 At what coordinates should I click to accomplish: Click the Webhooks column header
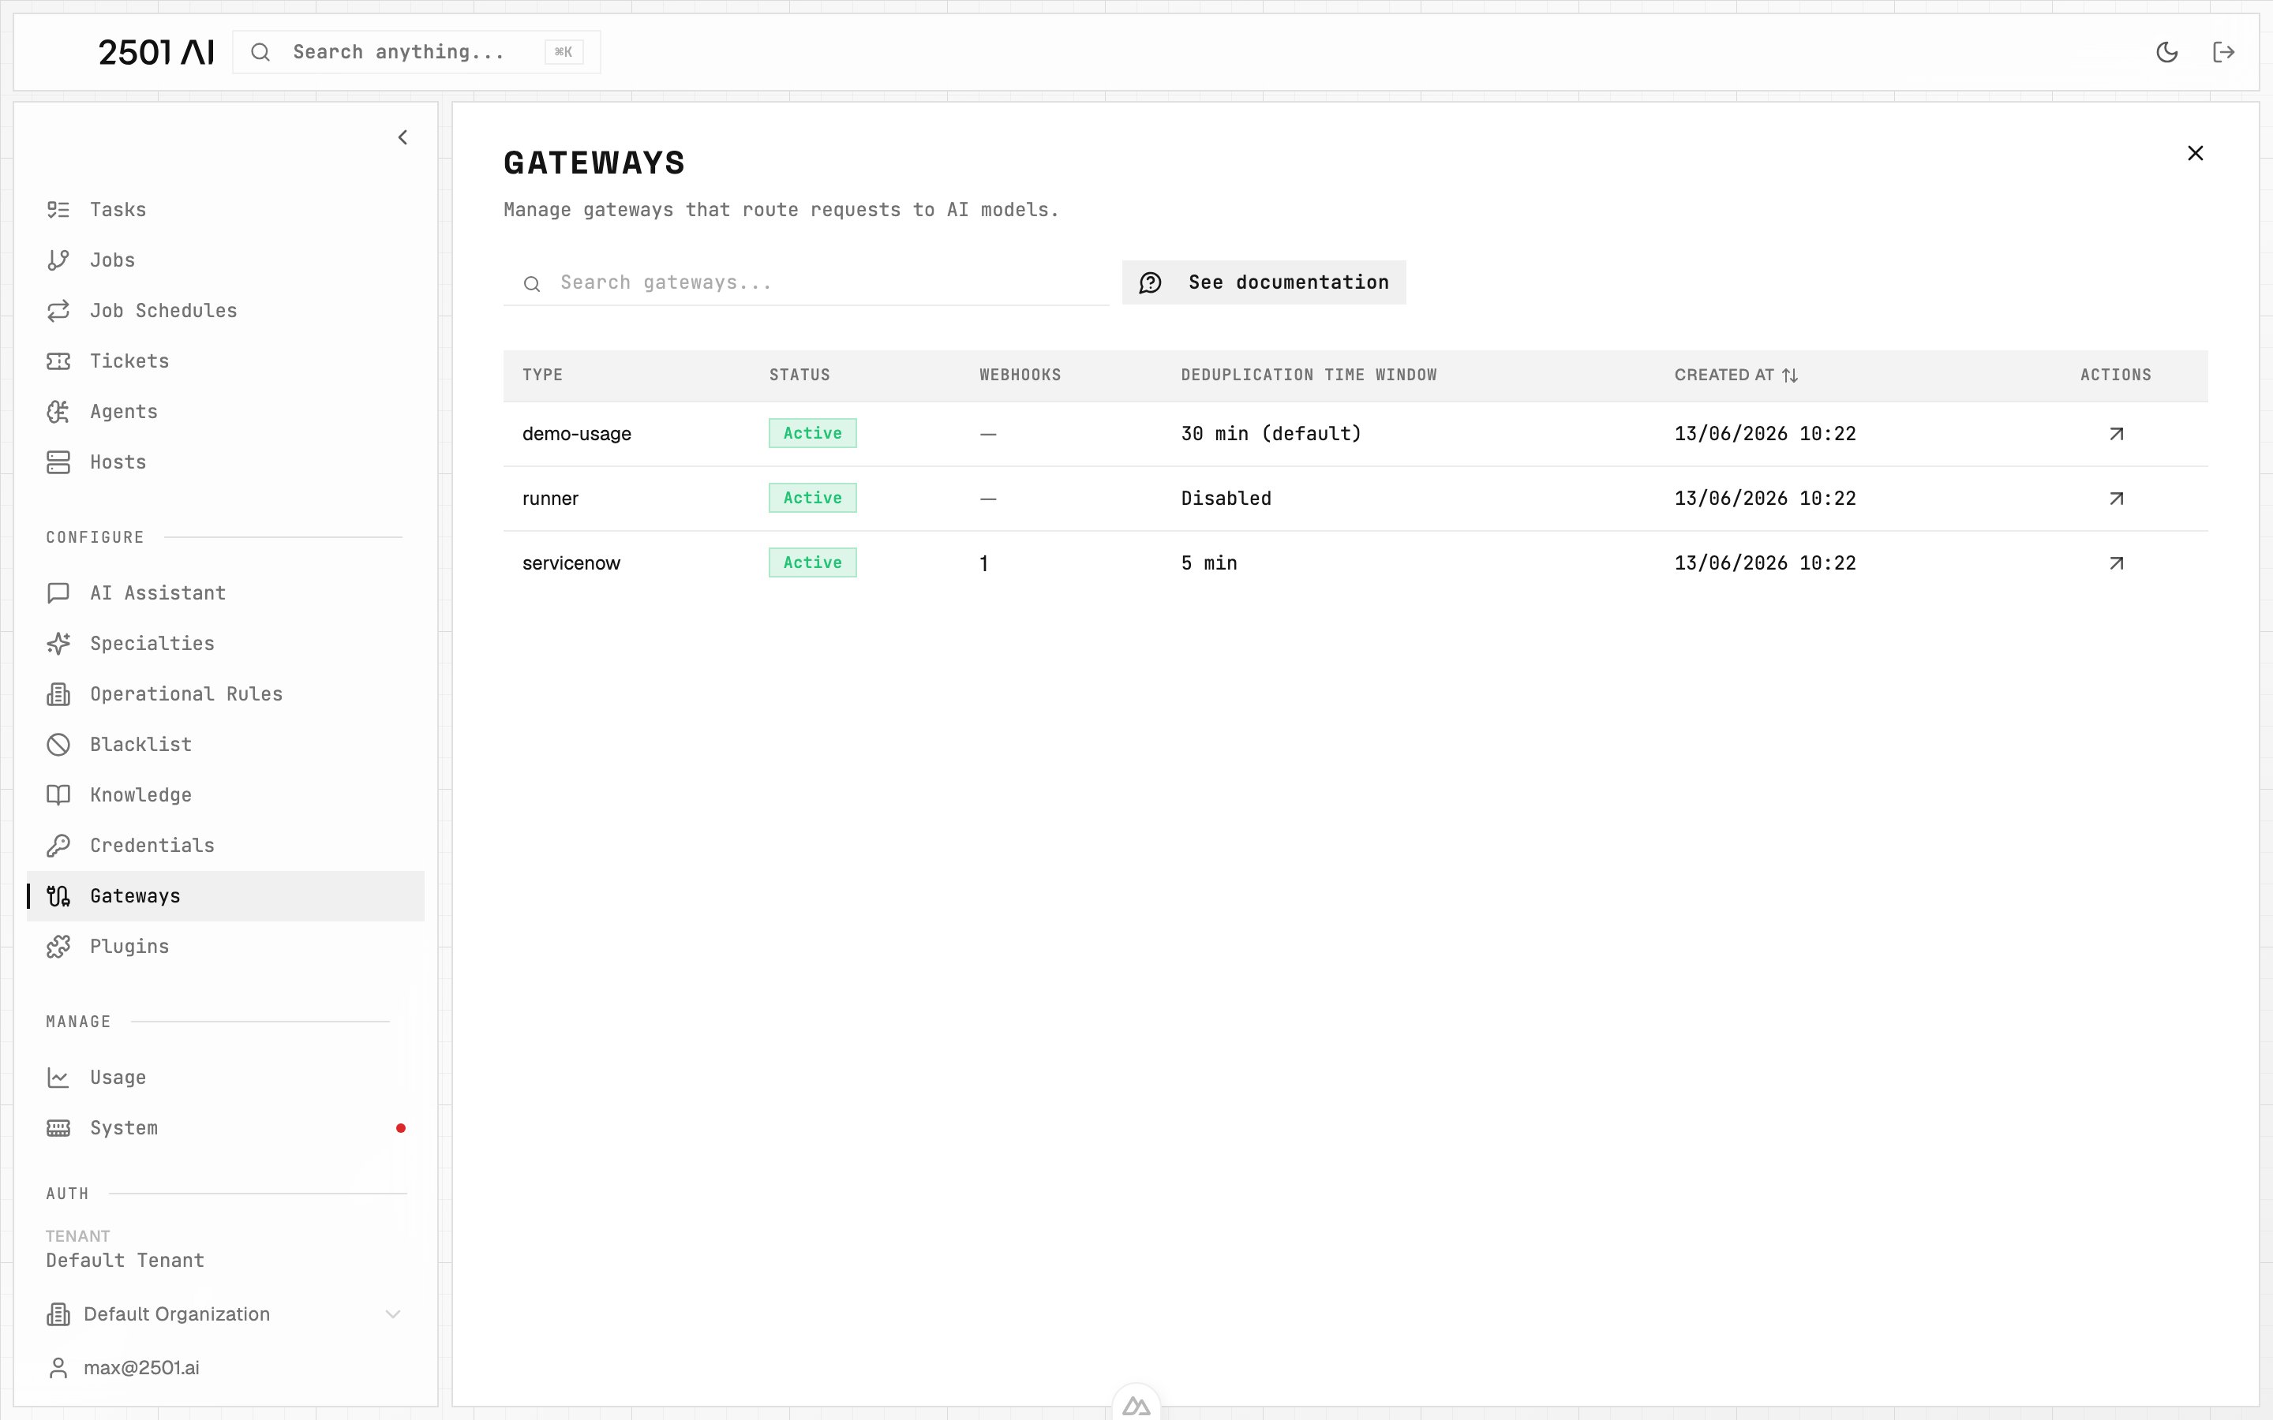(x=1020, y=375)
